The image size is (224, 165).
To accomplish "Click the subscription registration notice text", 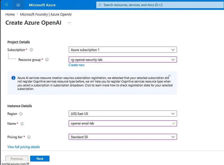I will (95, 83).
